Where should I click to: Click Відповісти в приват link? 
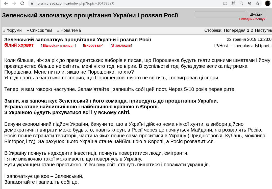[58, 46]
